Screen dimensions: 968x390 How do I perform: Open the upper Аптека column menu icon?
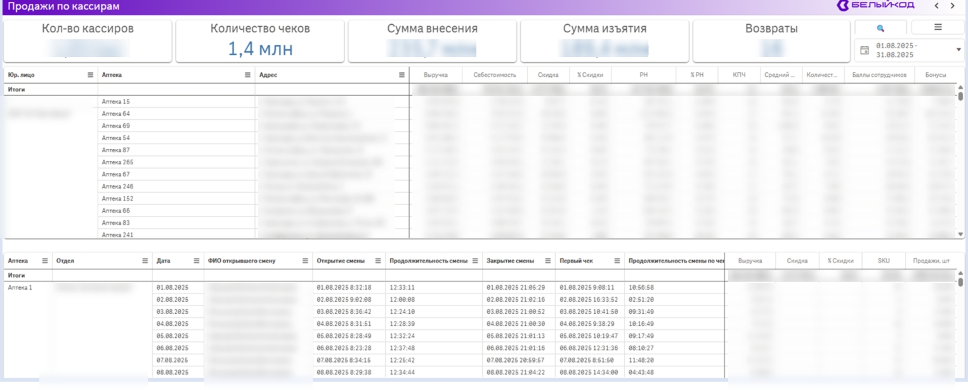click(x=248, y=75)
